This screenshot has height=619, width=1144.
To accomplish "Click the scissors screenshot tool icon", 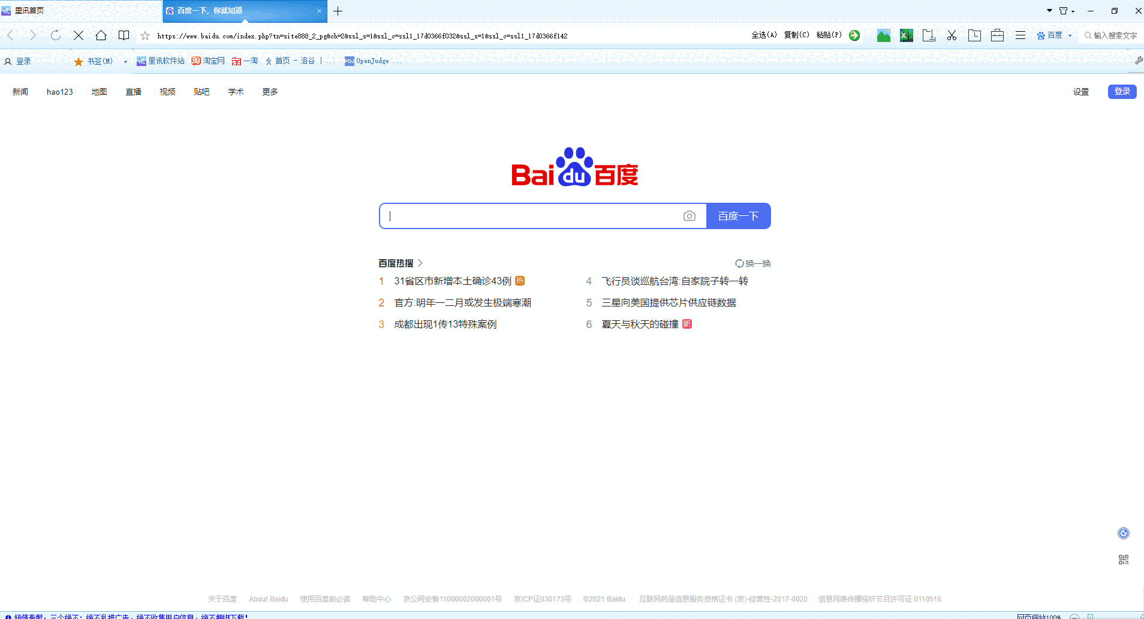I will (x=952, y=35).
